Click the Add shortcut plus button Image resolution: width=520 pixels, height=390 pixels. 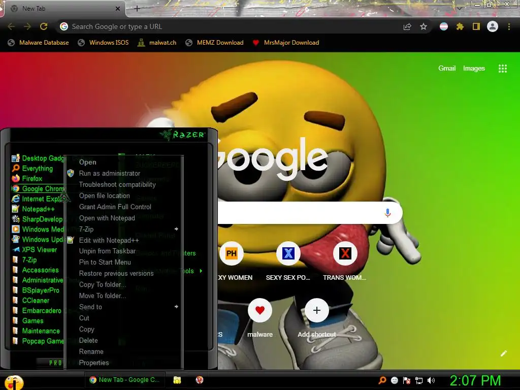pos(317,310)
